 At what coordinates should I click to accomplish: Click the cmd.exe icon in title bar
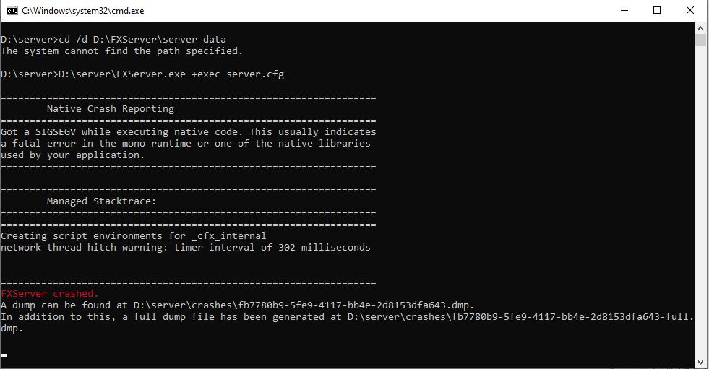click(12, 10)
